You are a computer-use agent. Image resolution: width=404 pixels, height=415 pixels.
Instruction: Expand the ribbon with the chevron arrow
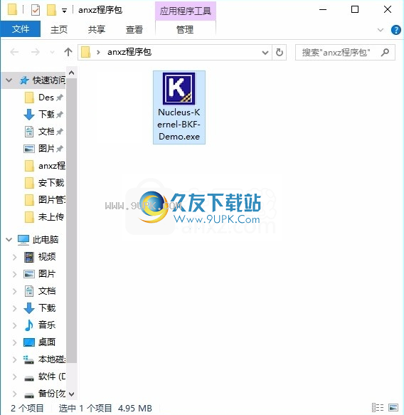(381, 30)
